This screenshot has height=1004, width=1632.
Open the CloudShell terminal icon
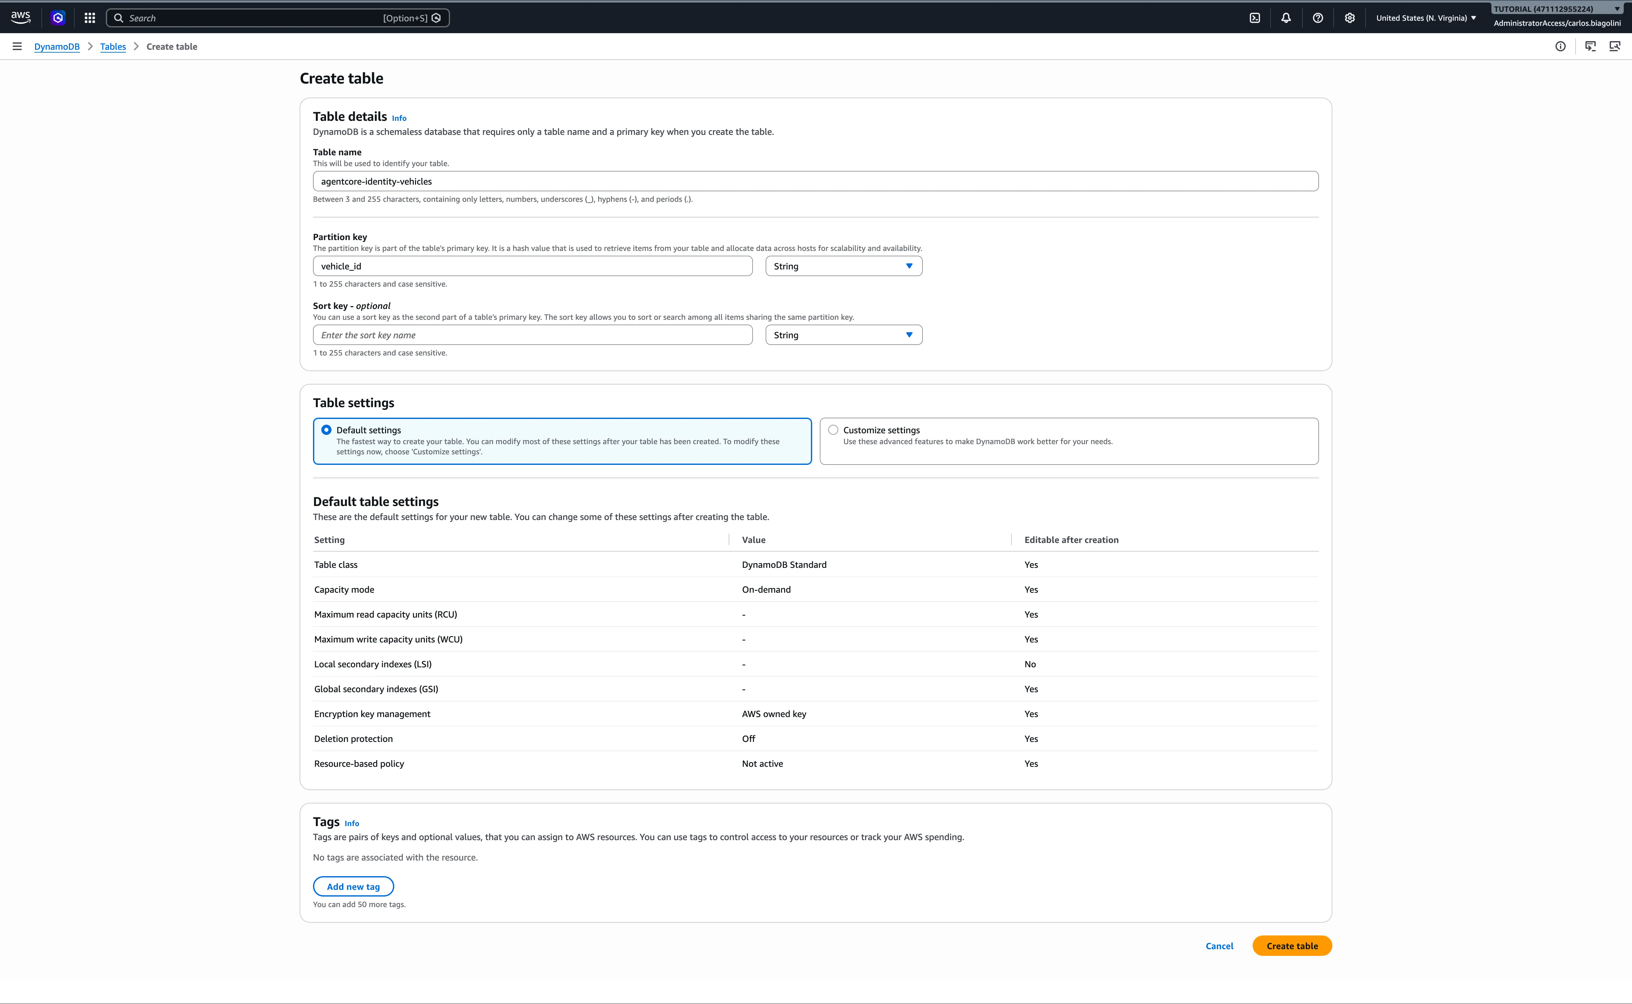click(1254, 18)
